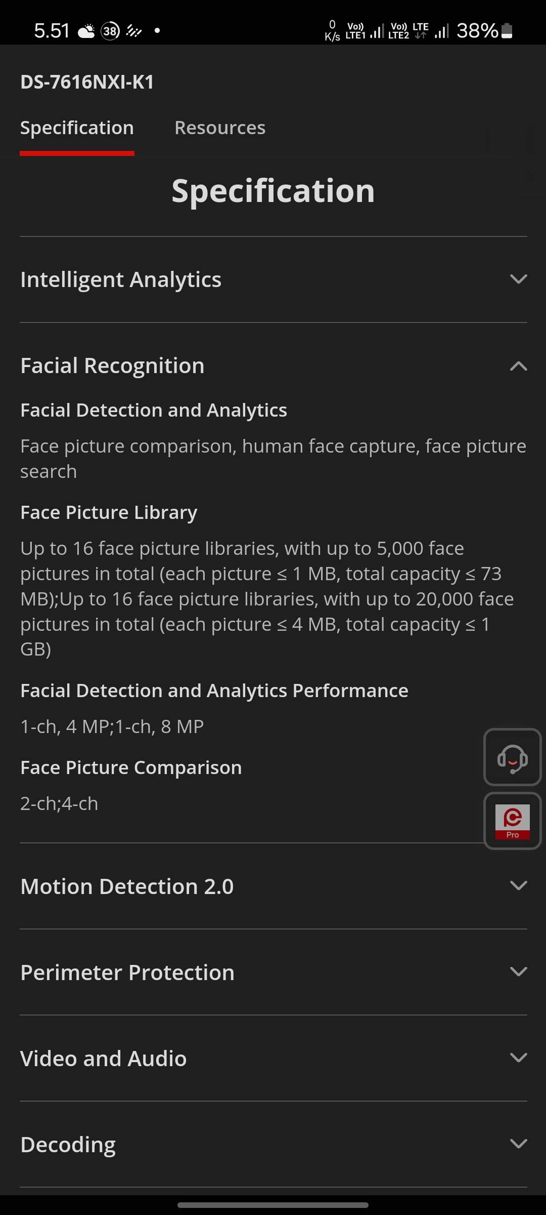The height and width of the screenshot is (1215, 546).
Task: Tap the LTE1 signal strength icon
Action: click(x=377, y=31)
